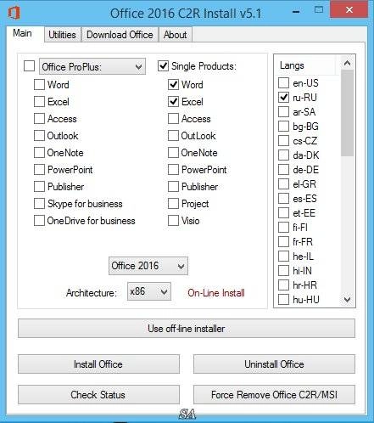Screen dimensions: 374x423
Task: Check OneNote under Single Products
Action: [x=173, y=153]
